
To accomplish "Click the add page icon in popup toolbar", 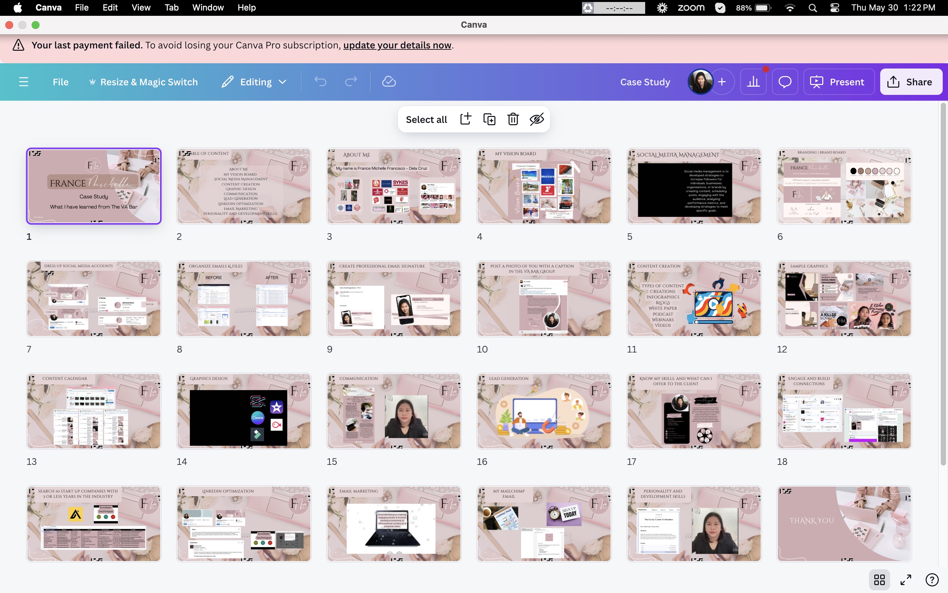I will point(465,119).
